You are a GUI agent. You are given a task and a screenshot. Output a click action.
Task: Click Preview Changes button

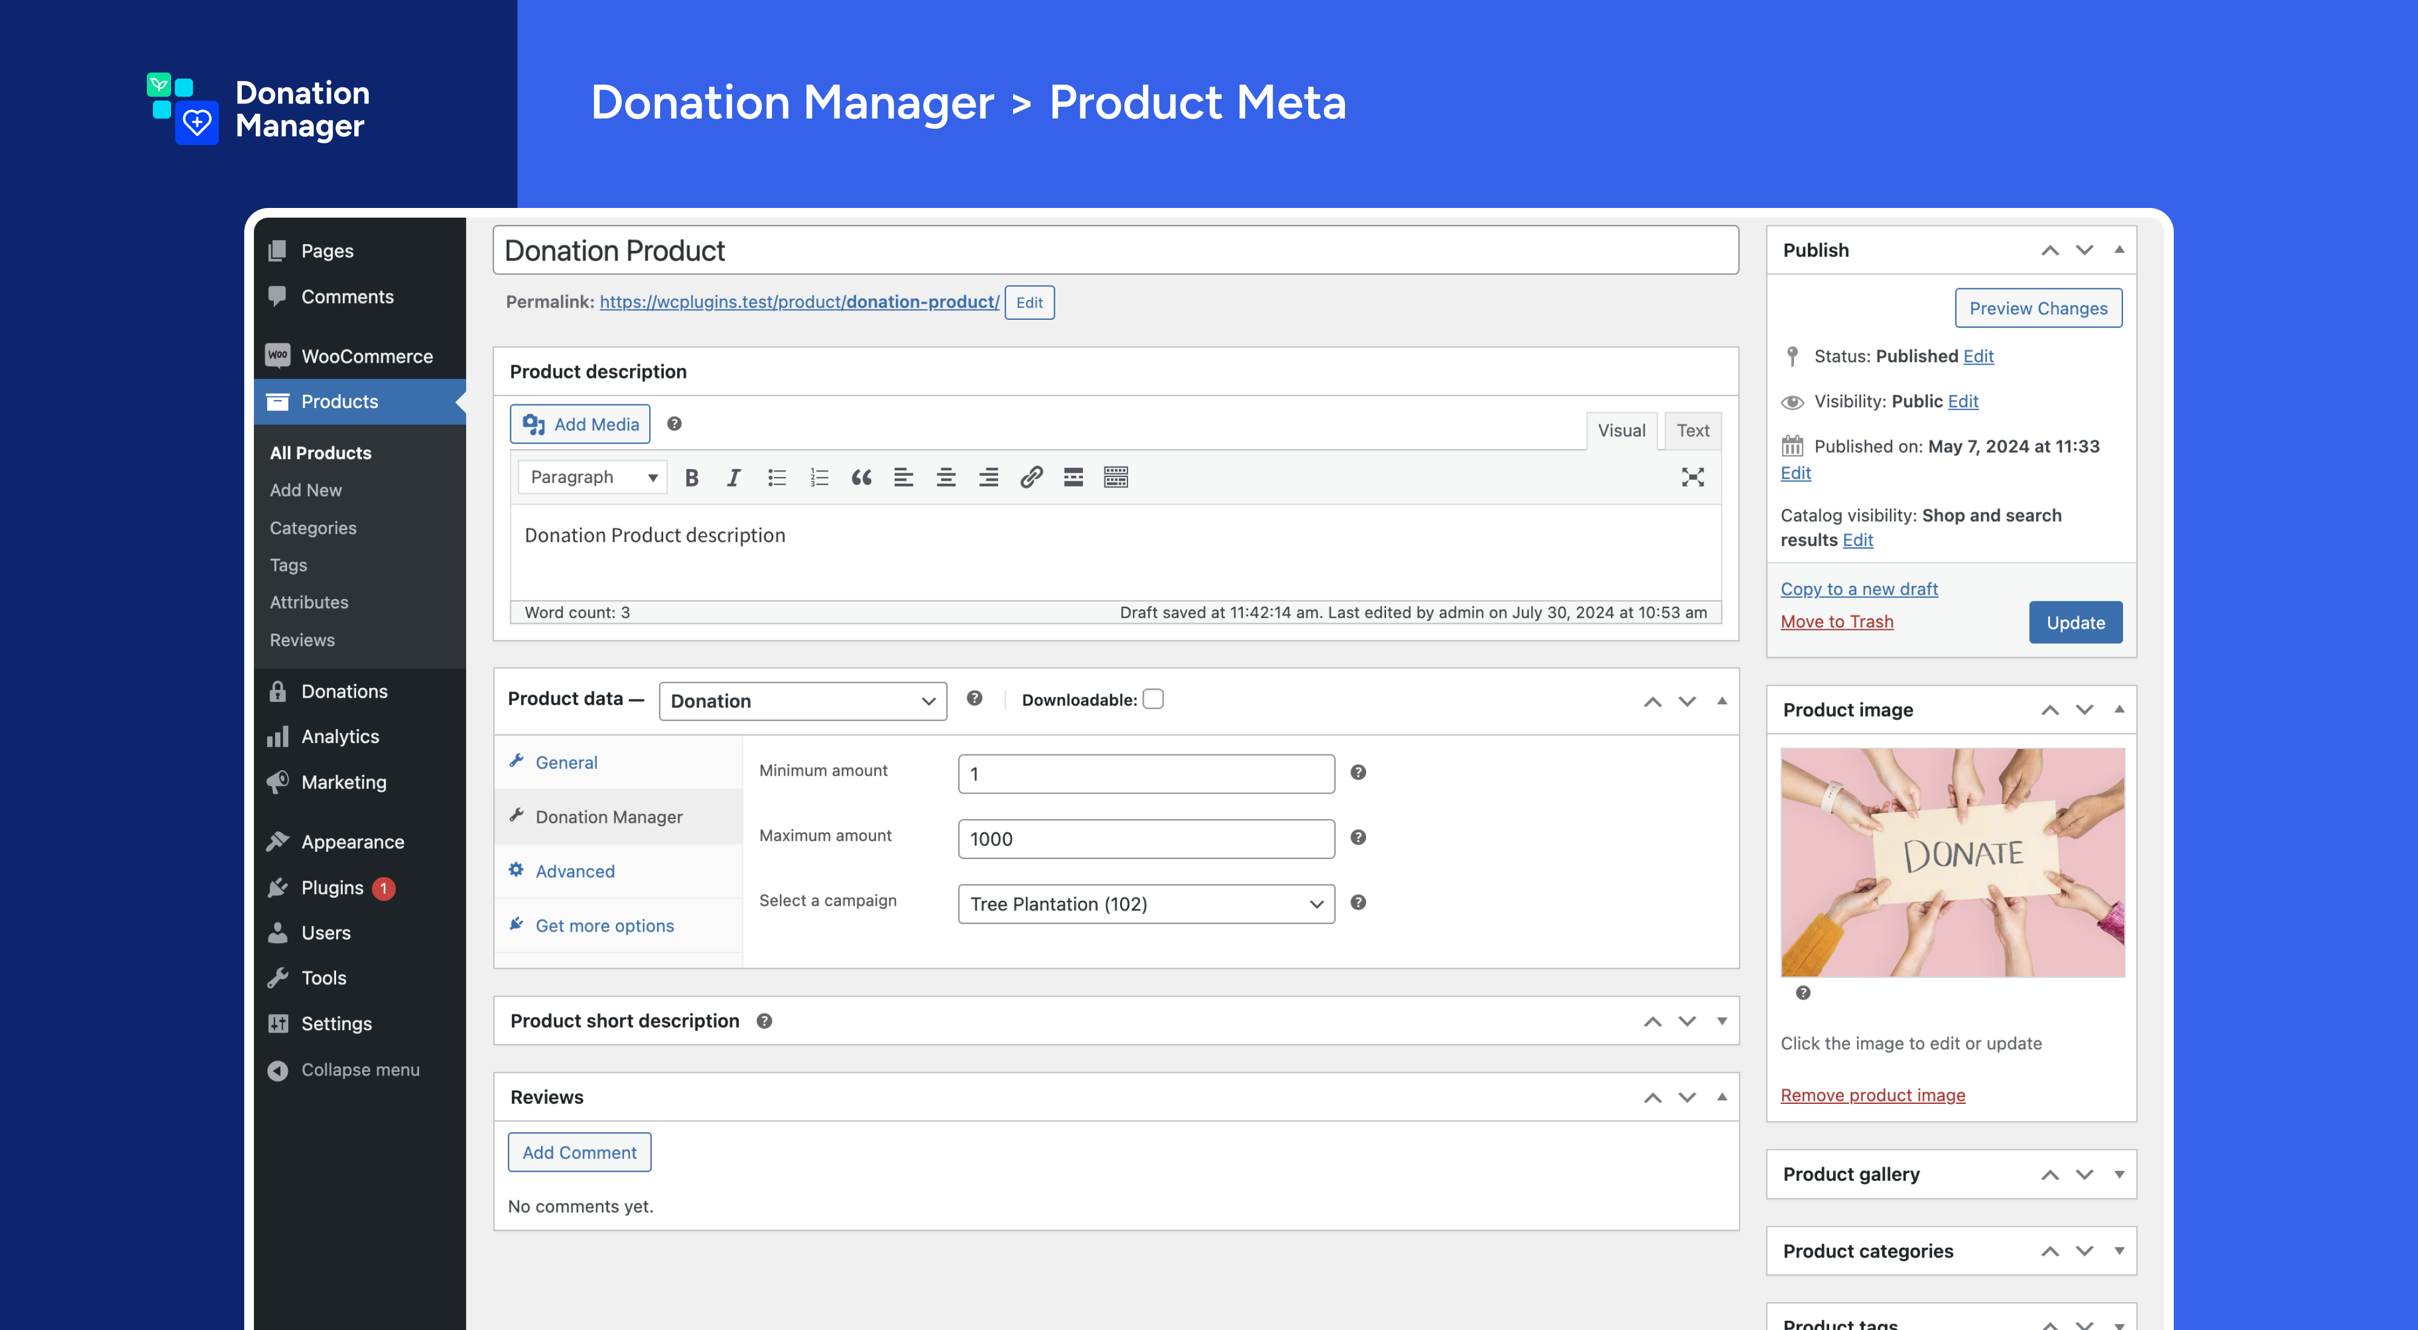pyautogui.click(x=2038, y=308)
